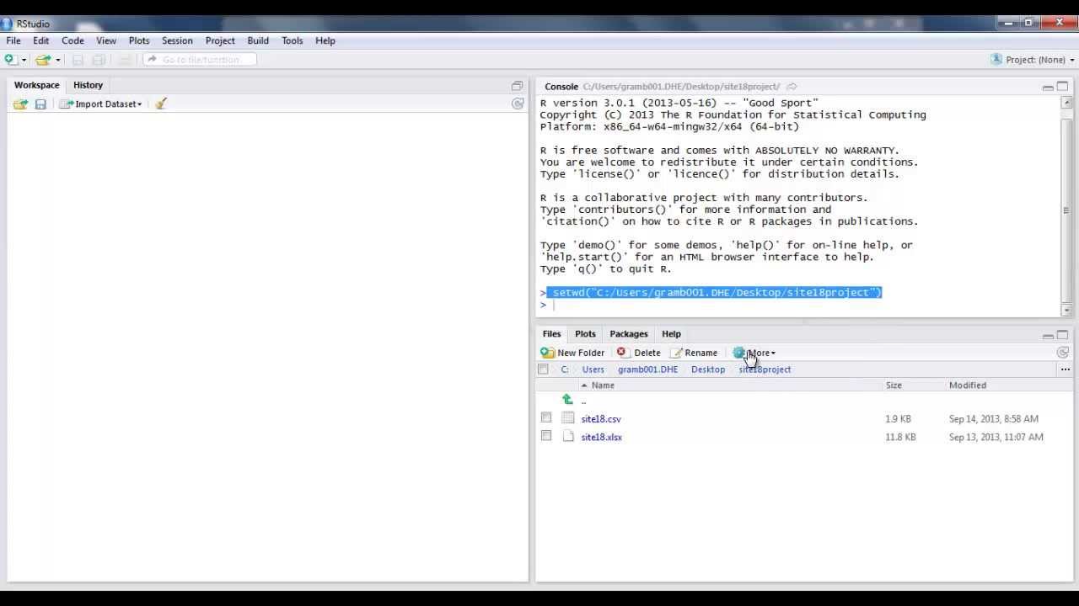Click the Clear workspace broom icon
1079x606 pixels.
161,104
